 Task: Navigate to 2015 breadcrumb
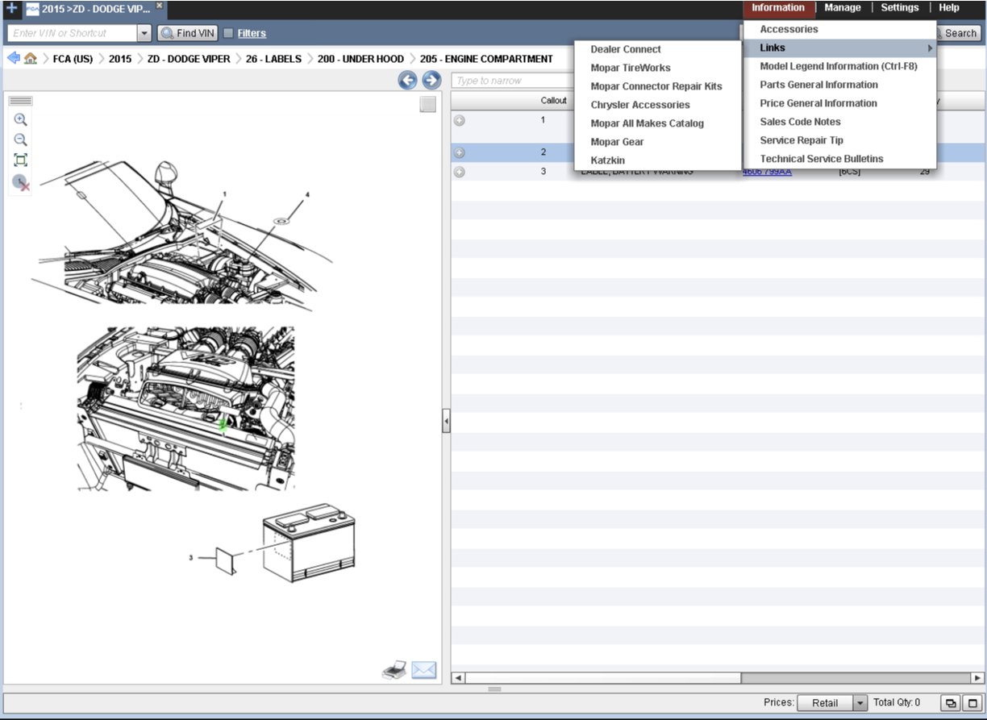(120, 59)
